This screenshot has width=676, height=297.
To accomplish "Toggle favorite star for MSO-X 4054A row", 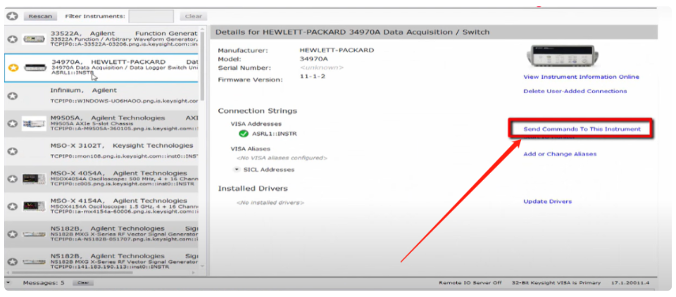I will [x=13, y=179].
